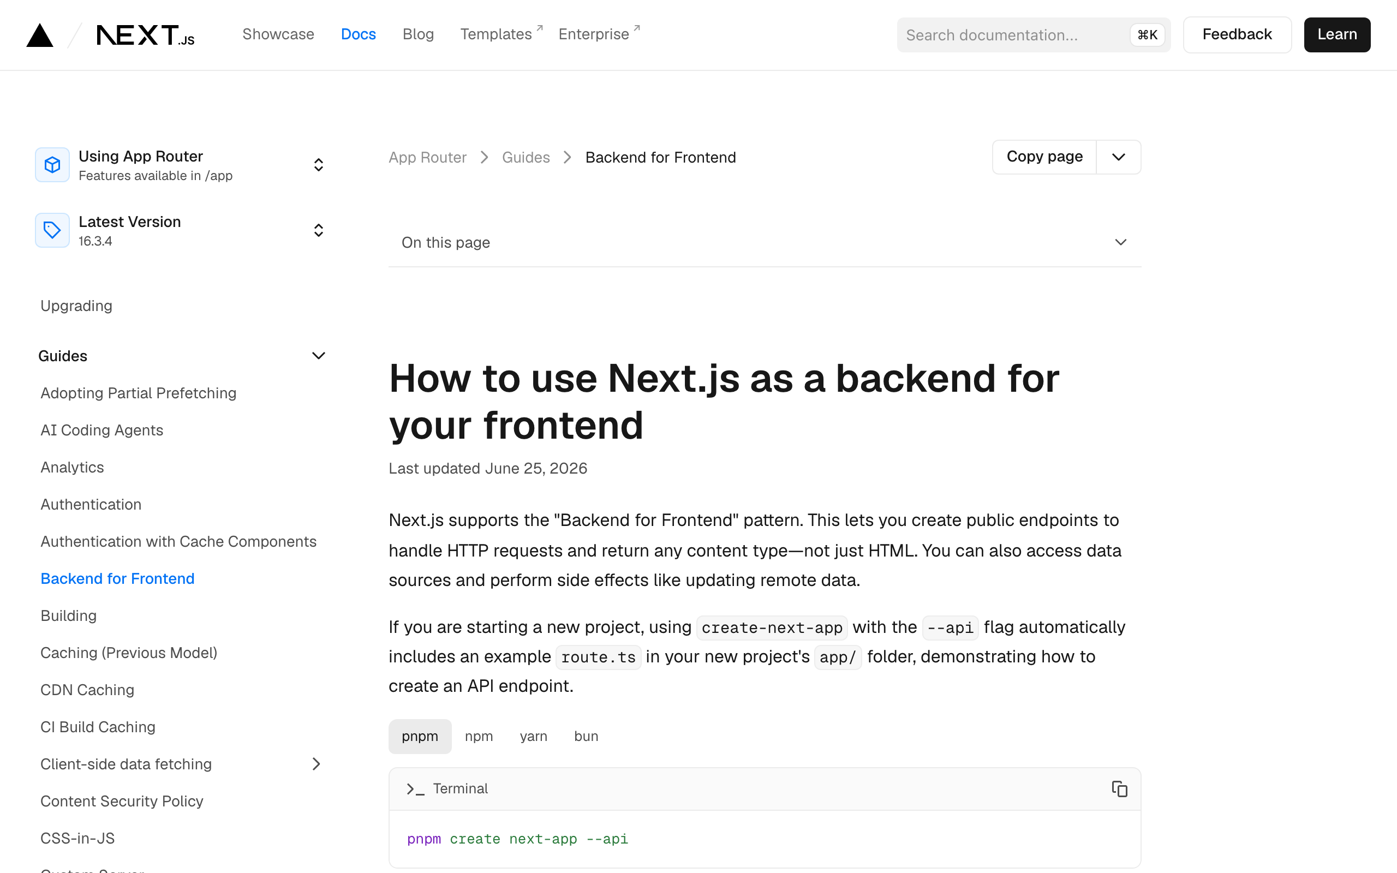The width and height of the screenshot is (1397, 873).
Task: Go to Showcase in top navigation
Action: 278,34
